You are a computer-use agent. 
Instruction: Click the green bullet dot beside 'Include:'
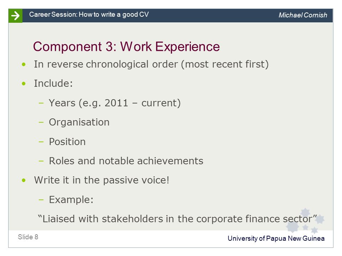pyautogui.click(x=24, y=84)
